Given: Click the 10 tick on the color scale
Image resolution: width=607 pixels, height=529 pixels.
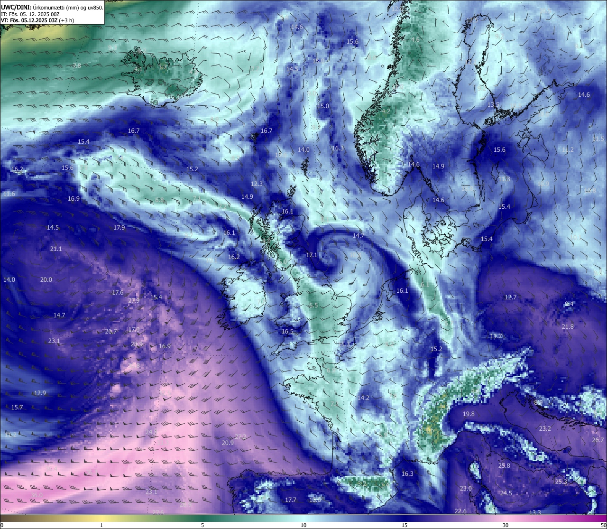Looking at the screenshot, I should 303,525.
